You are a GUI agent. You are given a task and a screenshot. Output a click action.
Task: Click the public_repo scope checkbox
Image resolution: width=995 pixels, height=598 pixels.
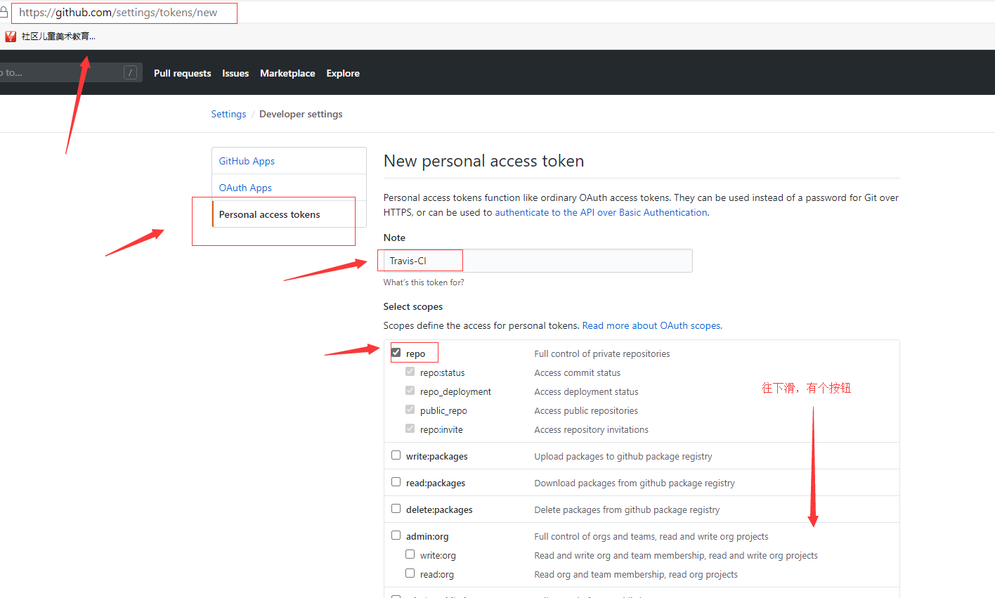pyautogui.click(x=410, y=410)
